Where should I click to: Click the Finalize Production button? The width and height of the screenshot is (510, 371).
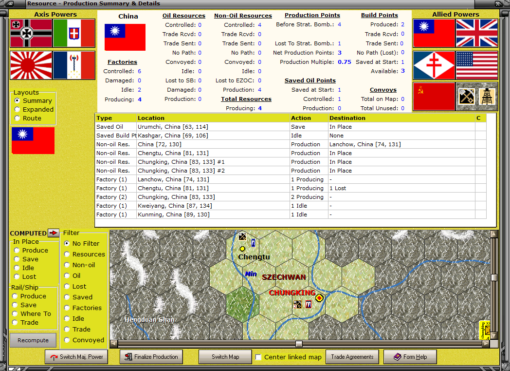click(151, 356)
